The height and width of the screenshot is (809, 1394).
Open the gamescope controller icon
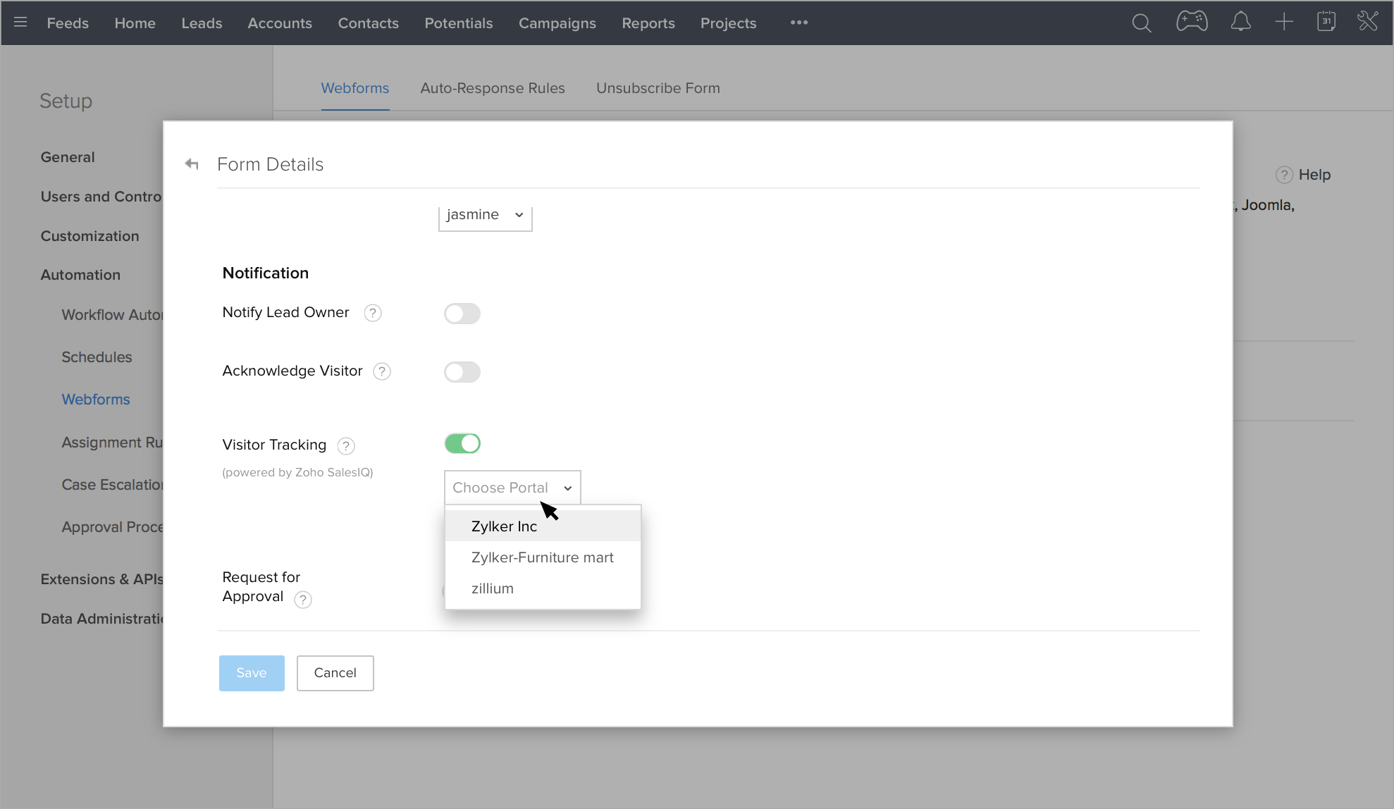click(1192, 22)
